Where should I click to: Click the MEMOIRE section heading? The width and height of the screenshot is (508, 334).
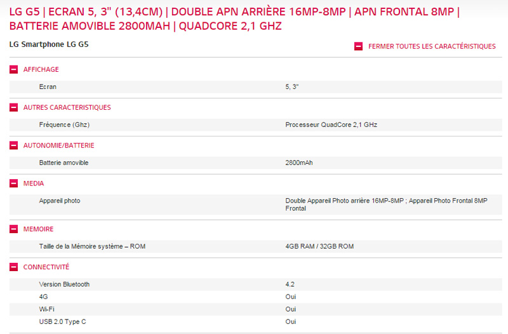click(x=38, y=229)
